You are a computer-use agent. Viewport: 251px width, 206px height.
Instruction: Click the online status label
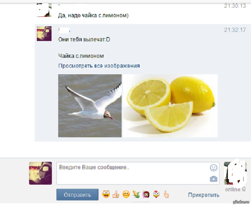(233, 189)
